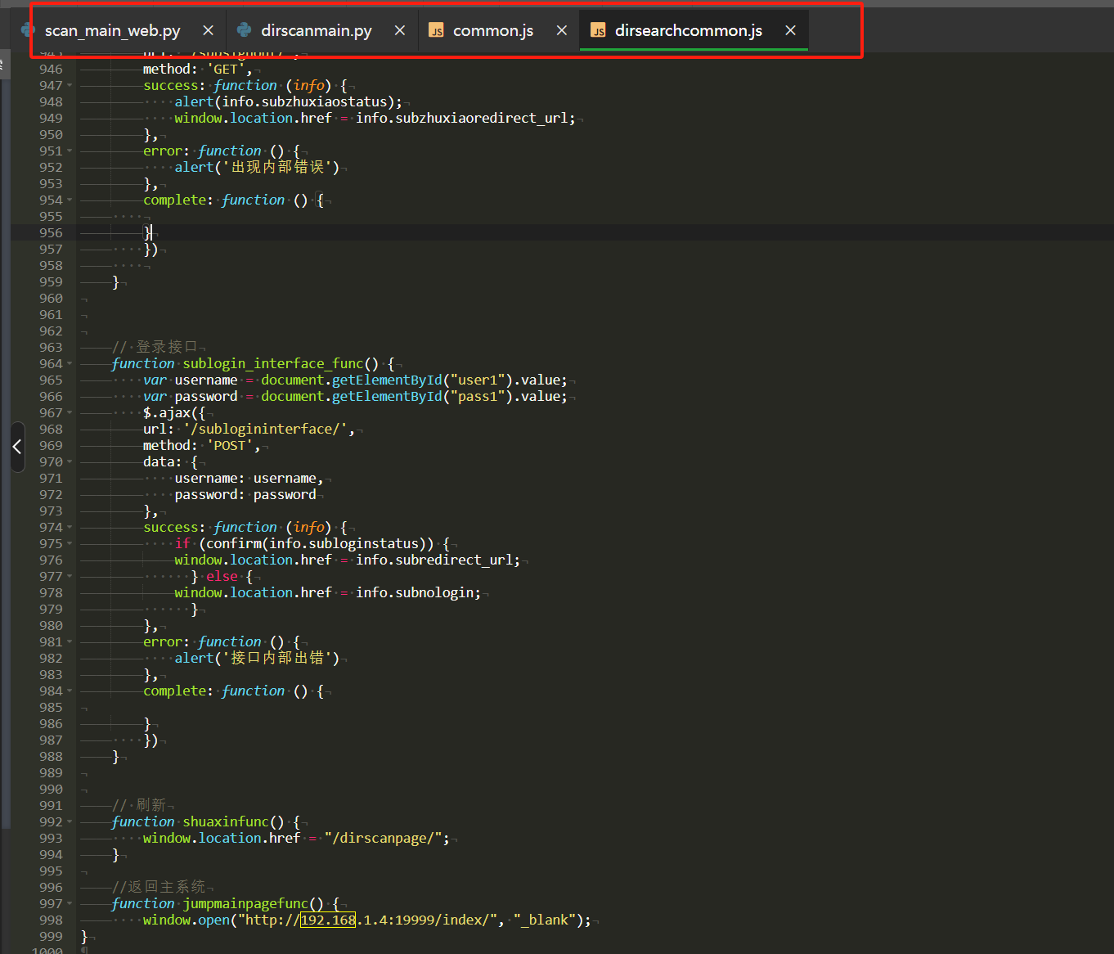Click the '//返回主系统' comment

coord(159,887)
